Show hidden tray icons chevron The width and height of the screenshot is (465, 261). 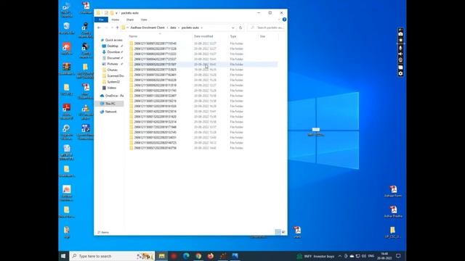coord(340,256)
